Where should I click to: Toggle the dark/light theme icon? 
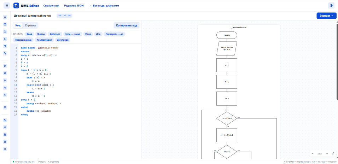(331, 6)
